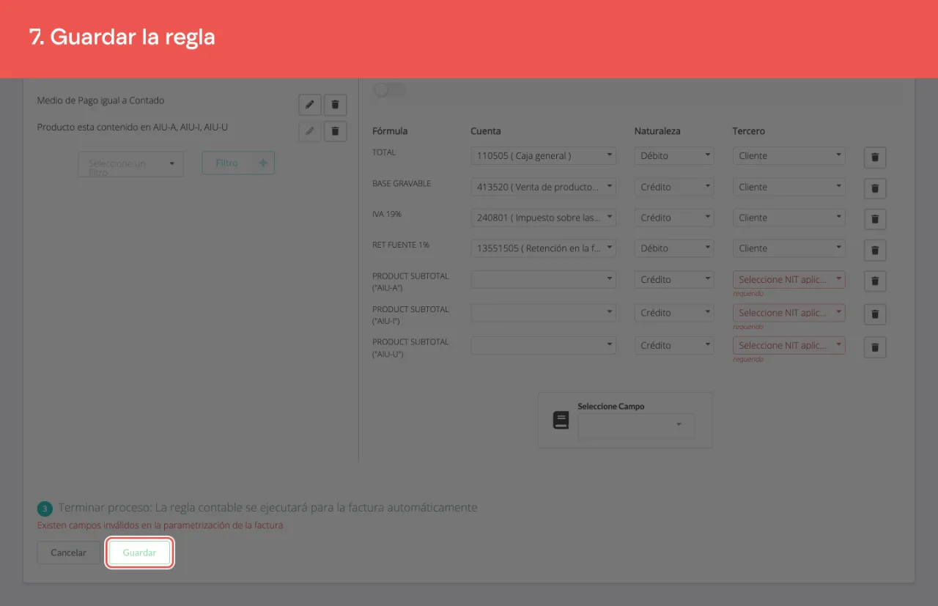Delete the PRODUCT SUBTOTAL AIU-U row
Screen dimensions: 938x606
point(875,347)
